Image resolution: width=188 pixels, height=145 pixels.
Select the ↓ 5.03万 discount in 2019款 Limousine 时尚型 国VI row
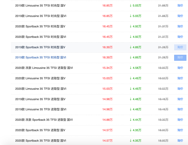click(135, 16)
